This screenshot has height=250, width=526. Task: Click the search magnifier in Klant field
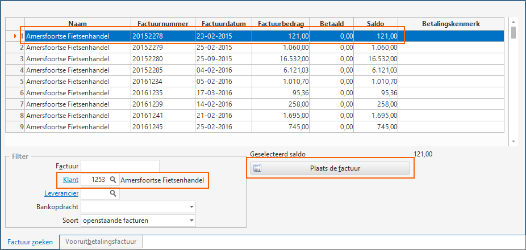(113, 180)
